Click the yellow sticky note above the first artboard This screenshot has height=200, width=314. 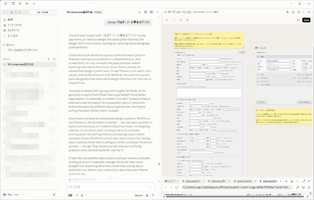click(208, 40)
